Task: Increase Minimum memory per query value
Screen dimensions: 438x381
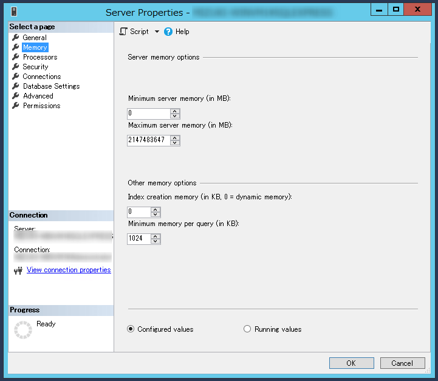Action: (156, 236)
